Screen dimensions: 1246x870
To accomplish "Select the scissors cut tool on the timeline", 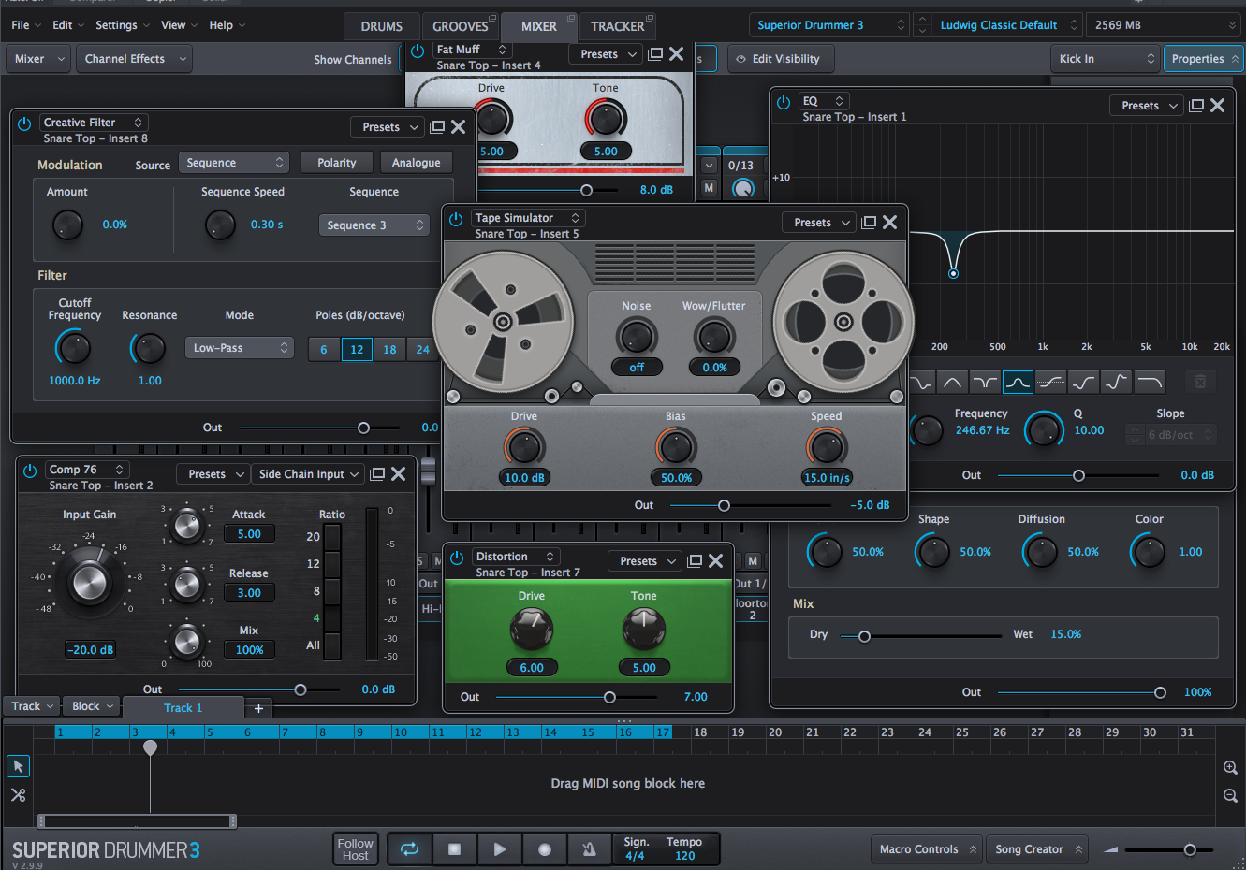I will pos(18,794).
